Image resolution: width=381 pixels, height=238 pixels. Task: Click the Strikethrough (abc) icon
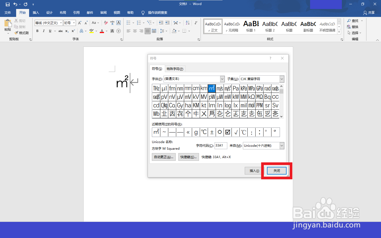pyautogui.click(x=61, y=31)
